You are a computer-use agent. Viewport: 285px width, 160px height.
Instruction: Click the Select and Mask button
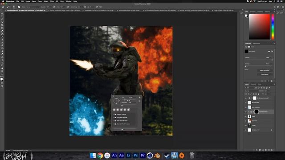coord(265,70)
